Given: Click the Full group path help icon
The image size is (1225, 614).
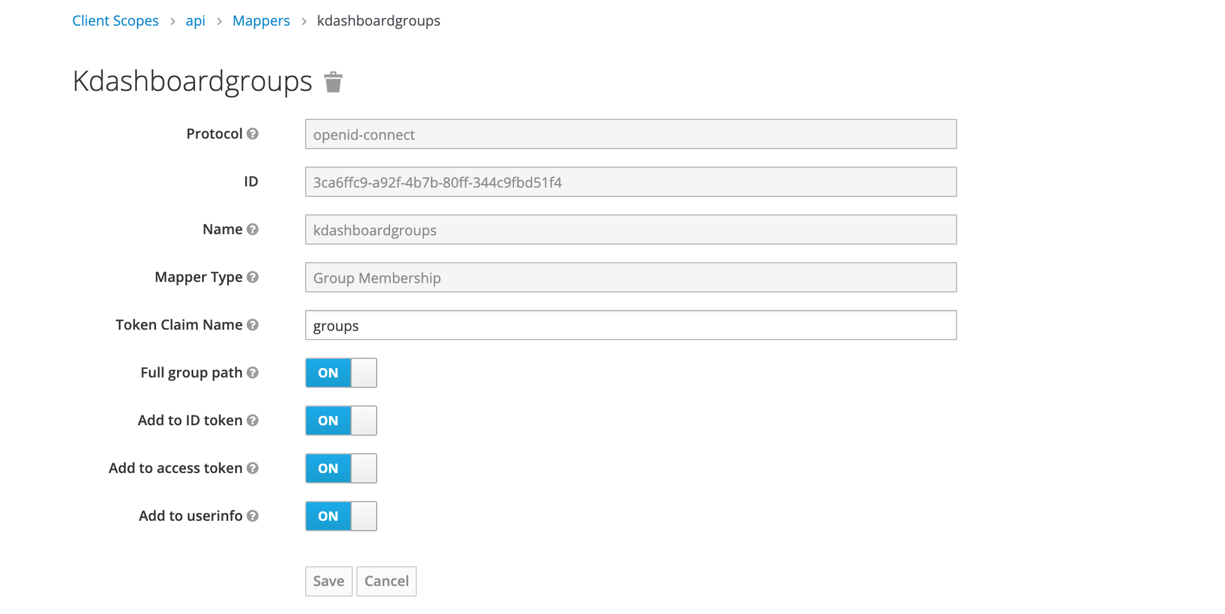Looking at the screenshot, I should pyautogui.click(x=253, y=373).
